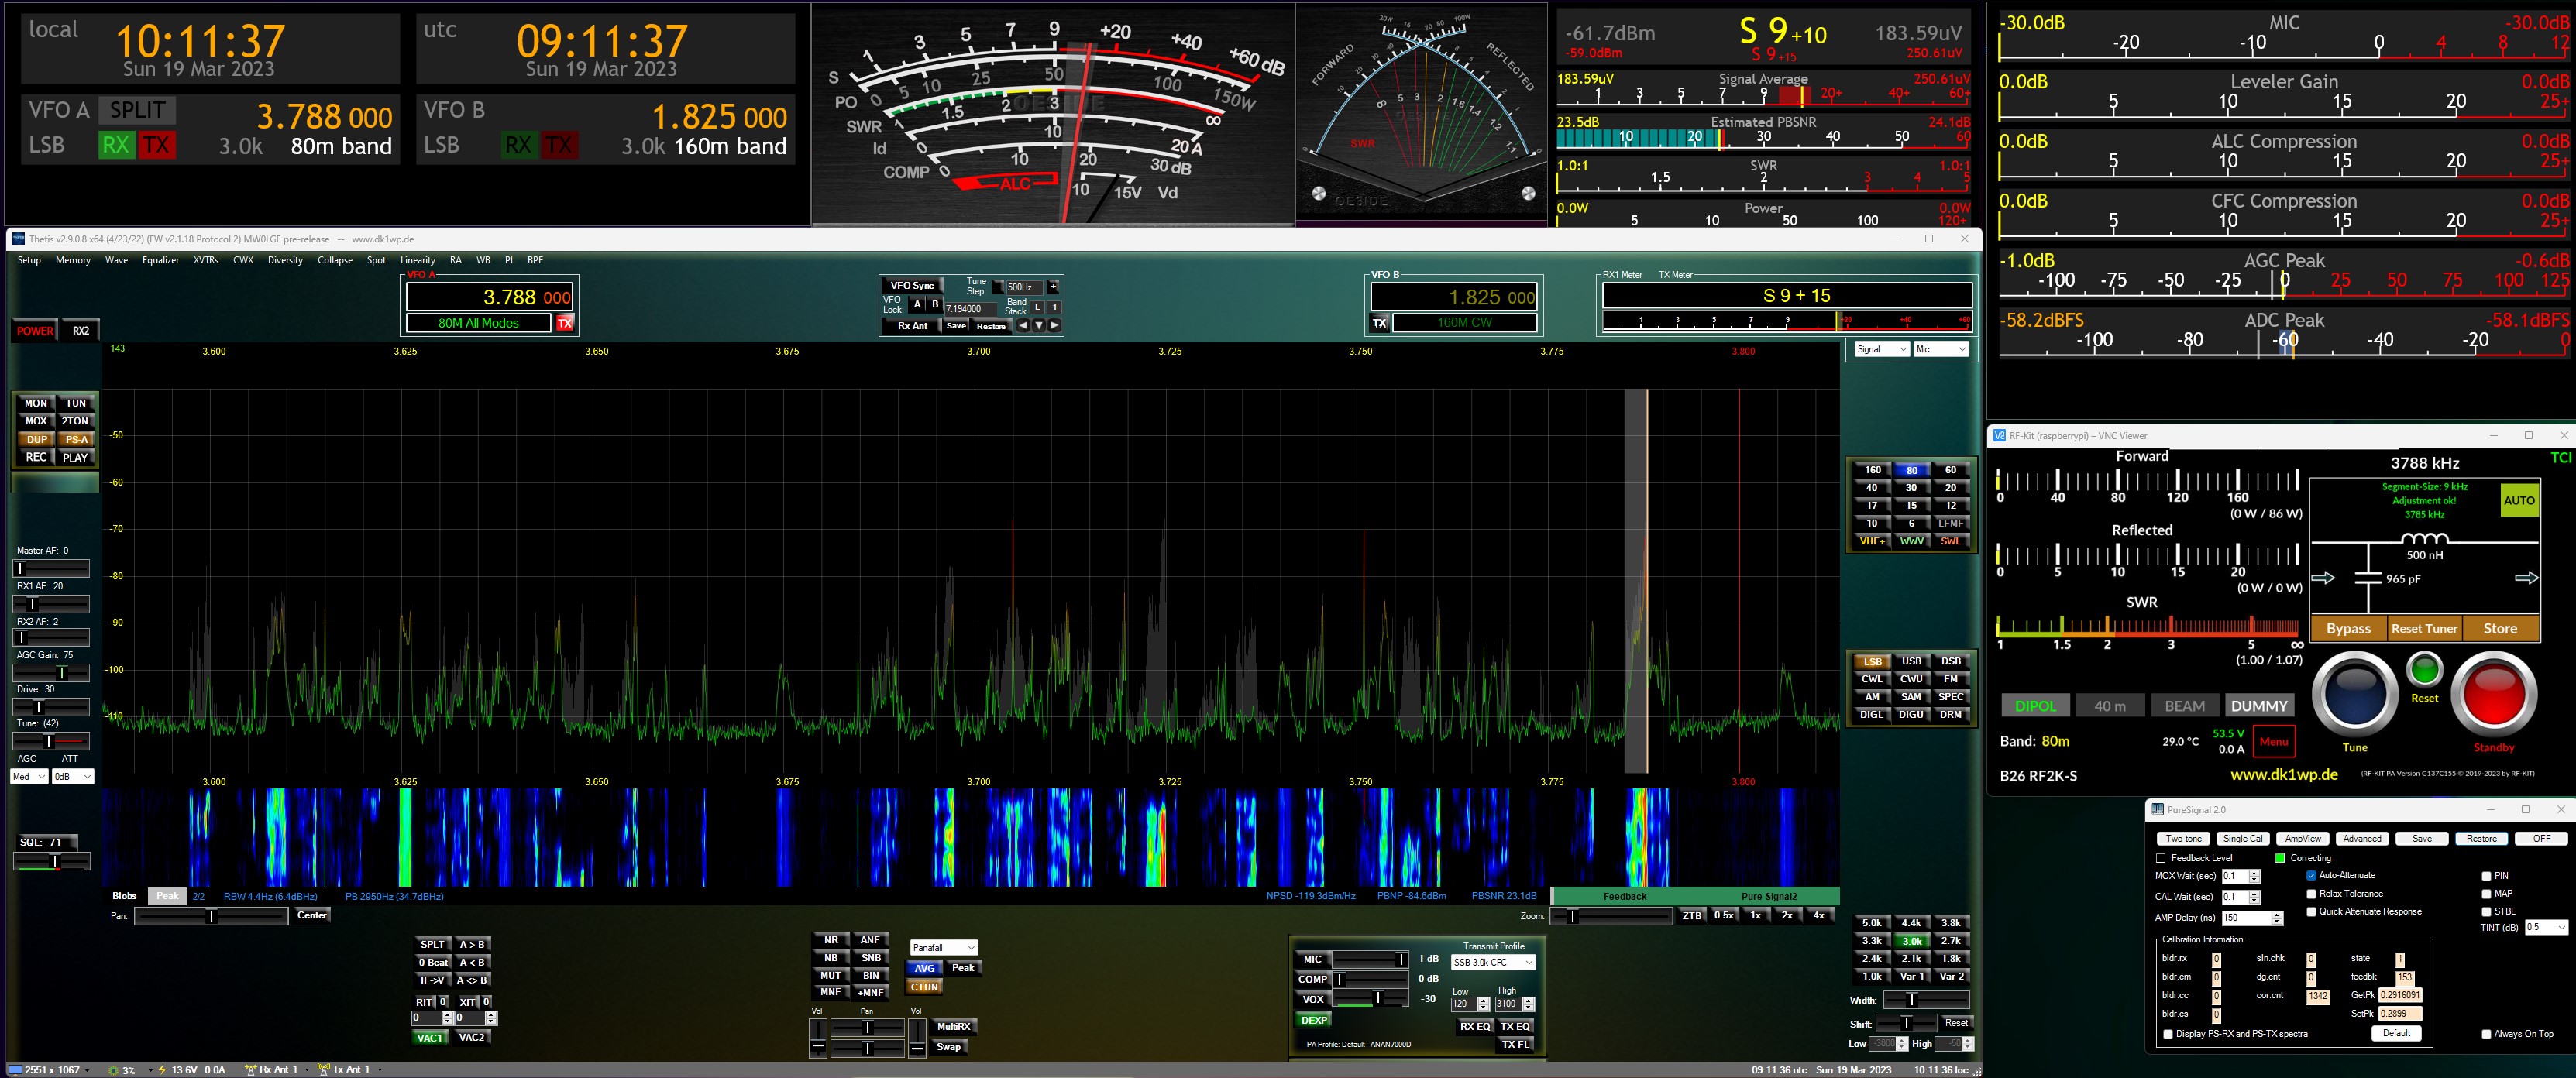Click the Store button in RF-Kit tuner
Viewport: 2576px width, 1078px height.
[x=2500, y=629]
